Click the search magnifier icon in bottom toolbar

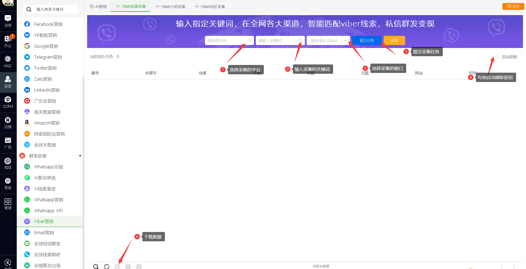click(x=96, y=267)
